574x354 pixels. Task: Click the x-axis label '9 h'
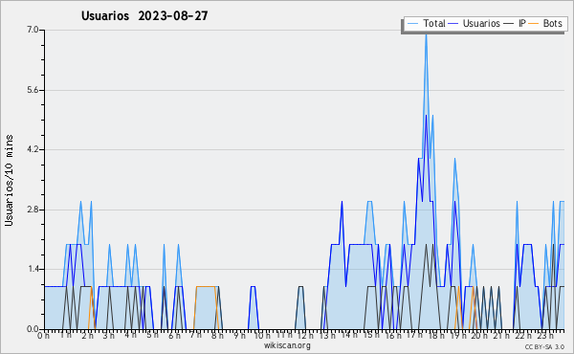[240, 335]
